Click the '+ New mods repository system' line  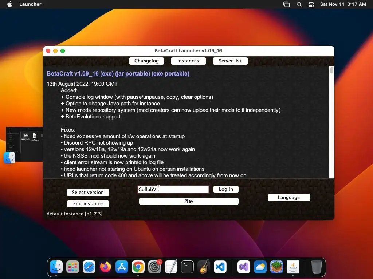click(170, 110)
